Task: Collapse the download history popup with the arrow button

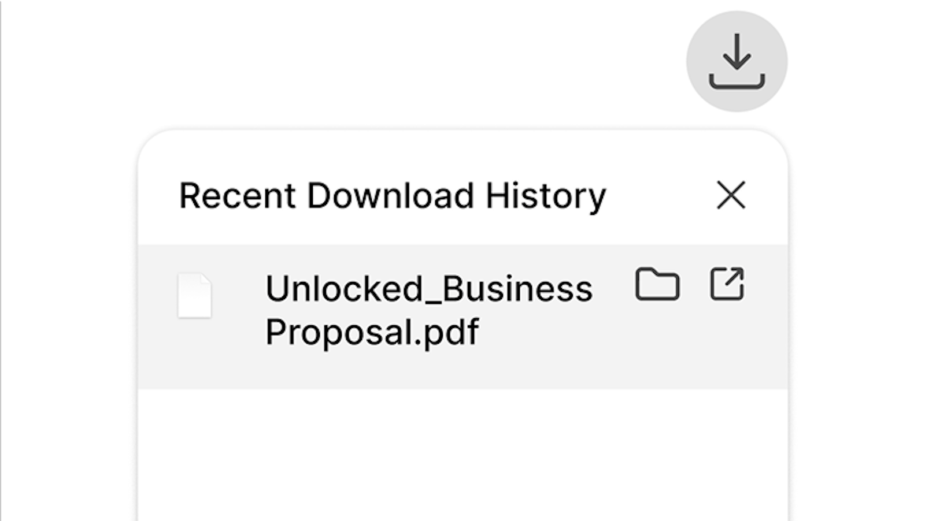Action: tap(736, 61)
